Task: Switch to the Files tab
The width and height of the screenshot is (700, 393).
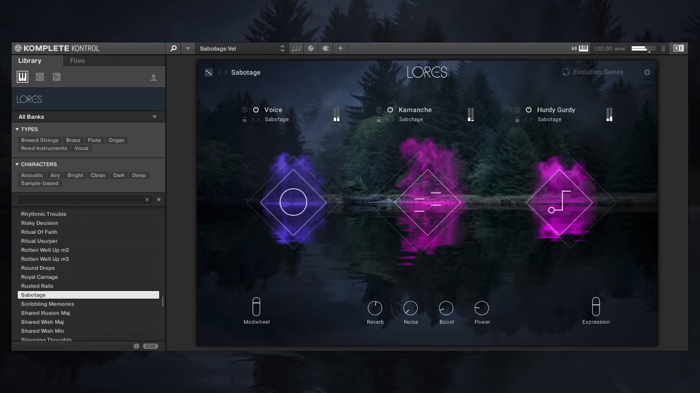Action: [77, 60]
